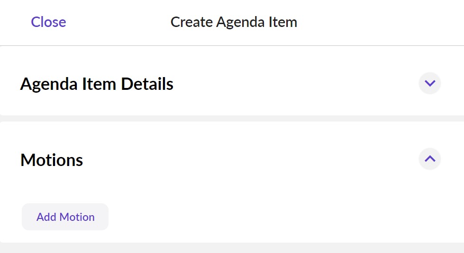The width and height of the screenshot is (464, 253).
Task: Show Agenda Item Details with down arrow
Action: click(x=430, y=84)
